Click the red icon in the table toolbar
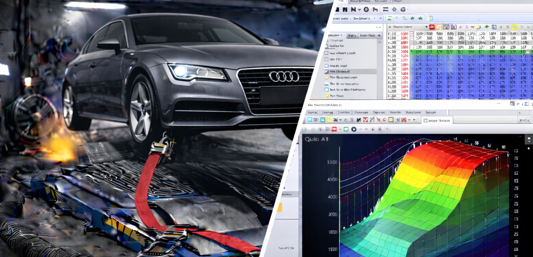 (432, 27)
